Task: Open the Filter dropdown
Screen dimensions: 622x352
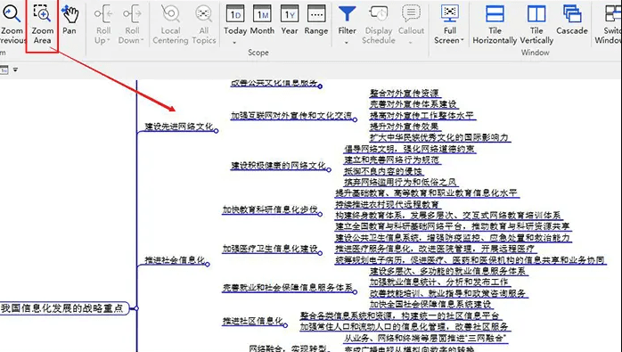Action: click(347, 42)
